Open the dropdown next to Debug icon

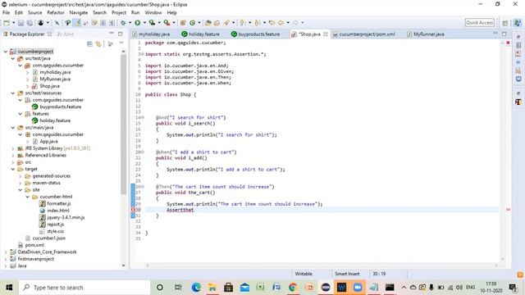[x=130, y=23]
